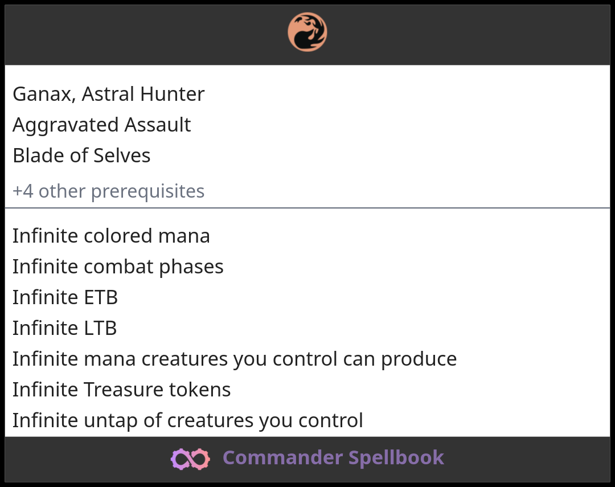The height and width of the screenshot is (487, 615).
Task: Click the dark header bar background
Action: click(x=456, y=34)
